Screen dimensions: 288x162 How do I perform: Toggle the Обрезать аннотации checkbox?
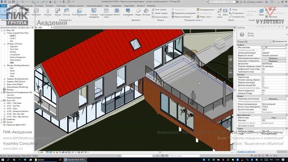point(263,83)
